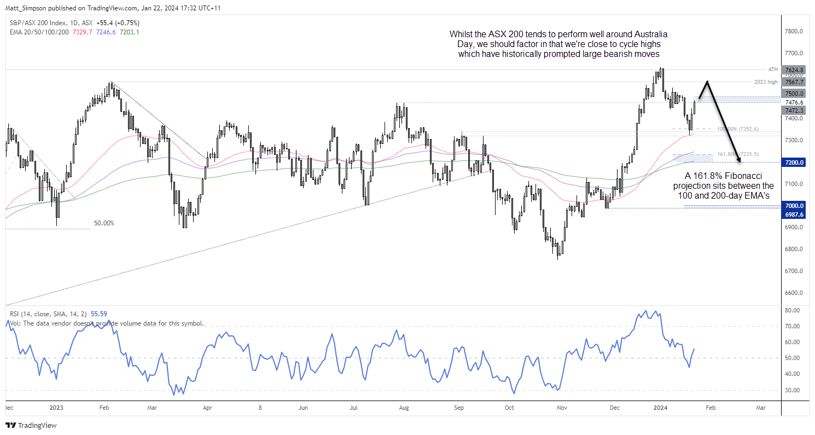
Task: Click the 6600.0 price axis tick
Action: (793, 293)
